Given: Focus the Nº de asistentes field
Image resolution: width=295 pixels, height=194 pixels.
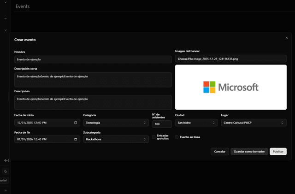Looking at the screenshot, I should (162, 124).
